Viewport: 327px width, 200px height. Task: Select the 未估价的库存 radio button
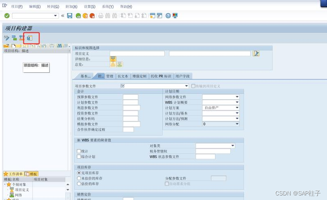79,178
